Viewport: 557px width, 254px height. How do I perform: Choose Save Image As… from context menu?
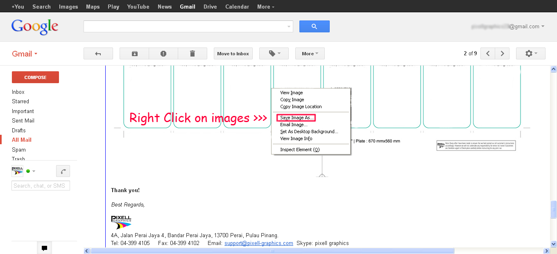[297, 118]
